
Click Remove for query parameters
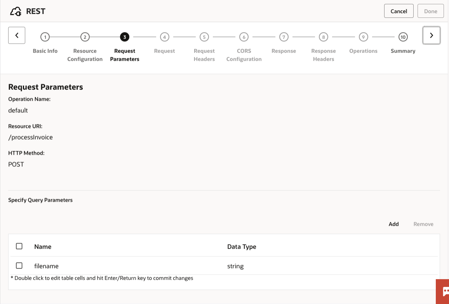pos(423,224)
